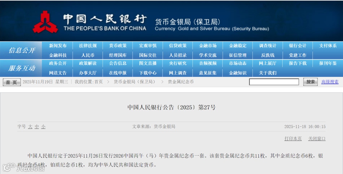Open 金融稳定 menu item
Screen dimensions: 343x174
(x=238, y=46)
